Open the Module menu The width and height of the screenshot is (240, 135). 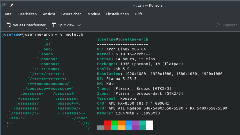(x=94, y=14)
